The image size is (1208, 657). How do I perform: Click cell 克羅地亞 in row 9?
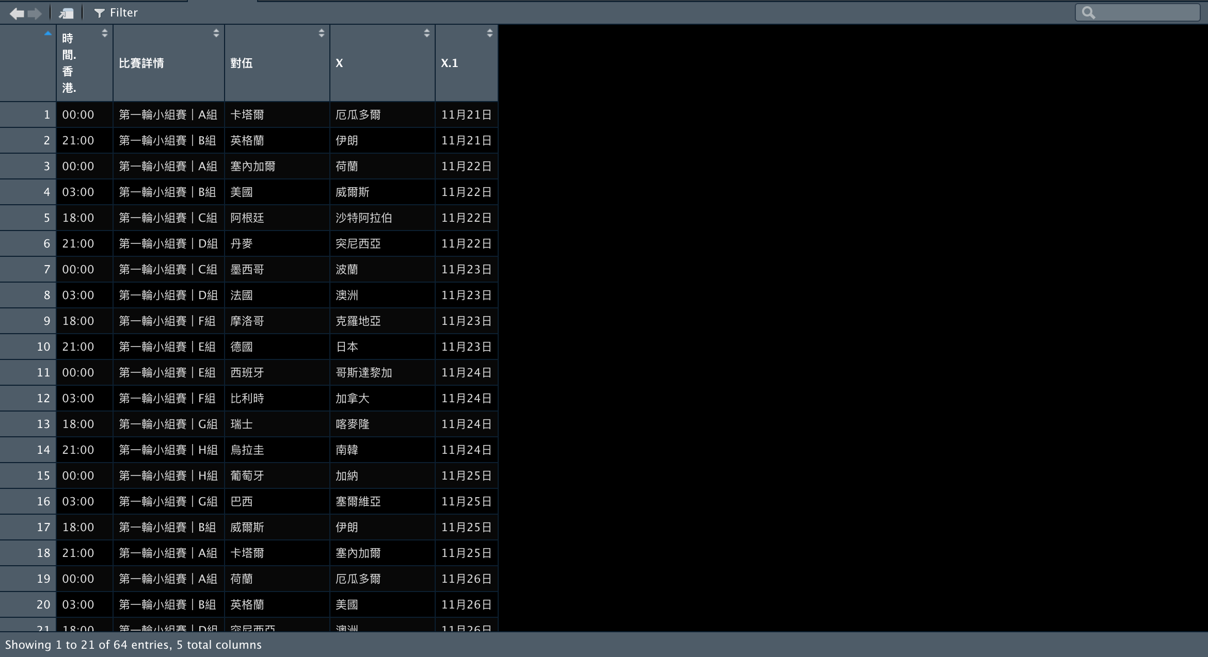(x=383, y=321)
